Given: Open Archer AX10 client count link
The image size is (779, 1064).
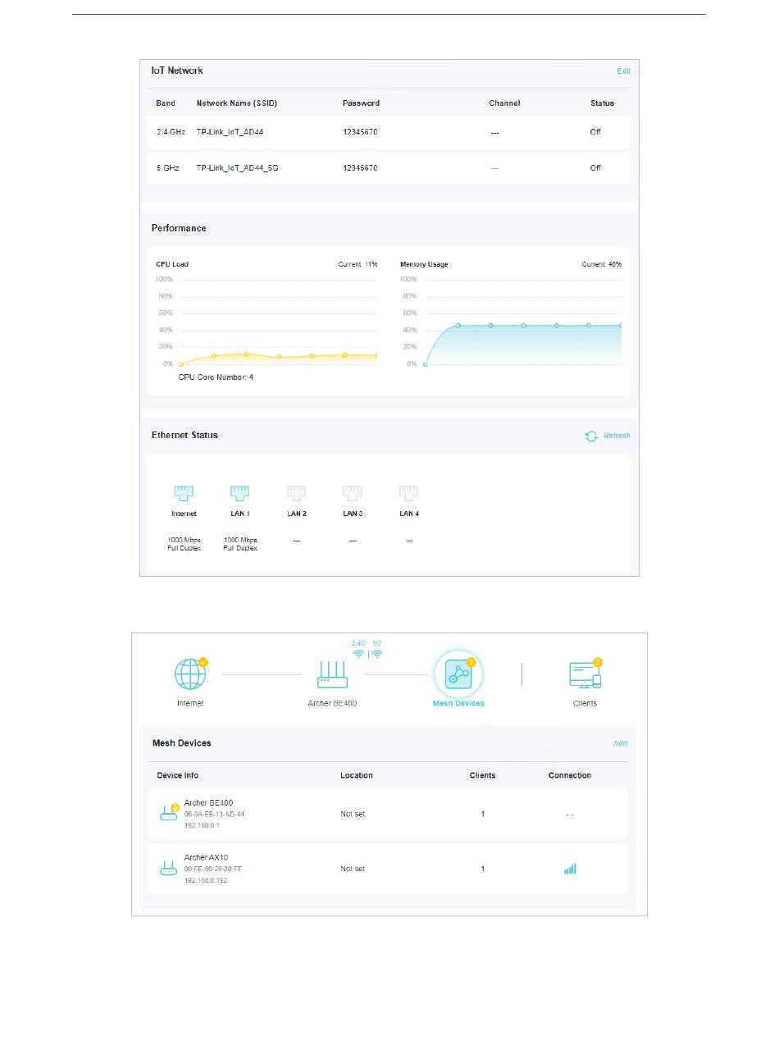Looking at the screenshot, I should [x=482, y=869].
